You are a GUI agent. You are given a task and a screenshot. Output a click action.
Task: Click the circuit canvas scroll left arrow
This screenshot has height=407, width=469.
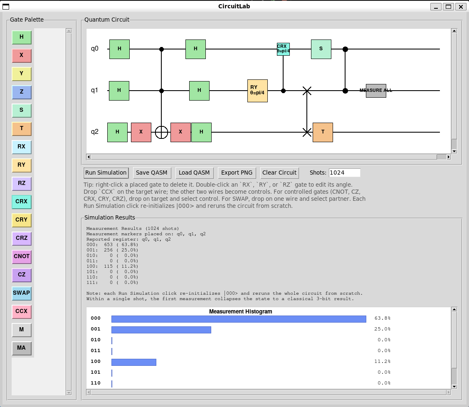[x=89, y=157]
